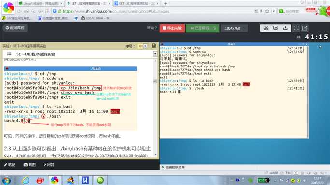The image size is (330, 185).
Task: Toggle the eye icon beside the timer
Action: point(299,37)
